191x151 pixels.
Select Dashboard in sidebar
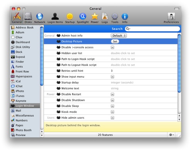(x=25, y=42)
